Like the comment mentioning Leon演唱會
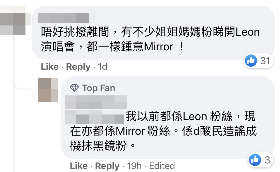This screenshot has width=280, height=172. point(50,67)
